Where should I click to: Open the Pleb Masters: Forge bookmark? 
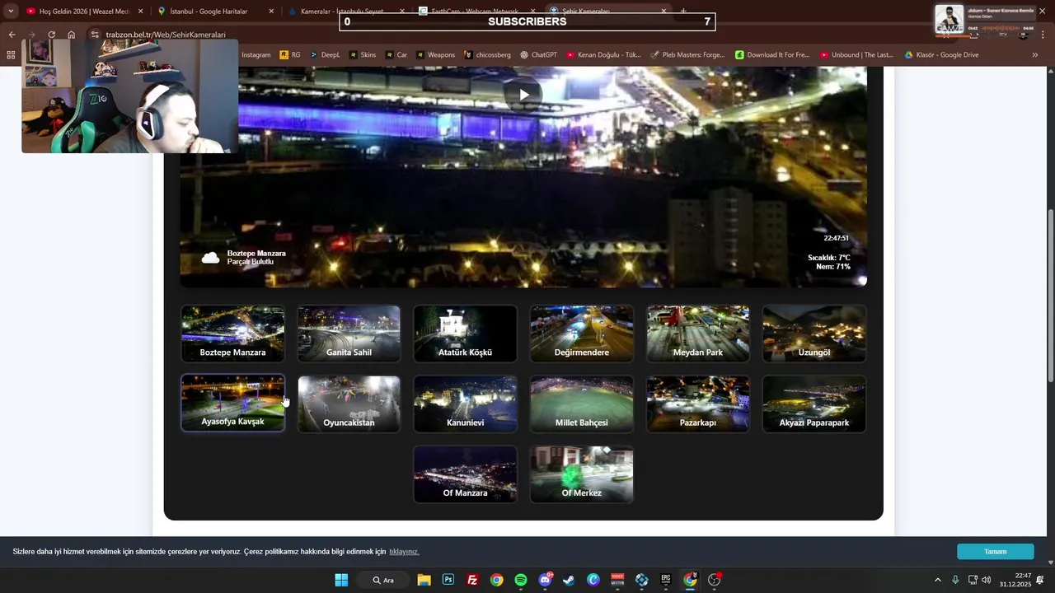(x=687, y=55)
